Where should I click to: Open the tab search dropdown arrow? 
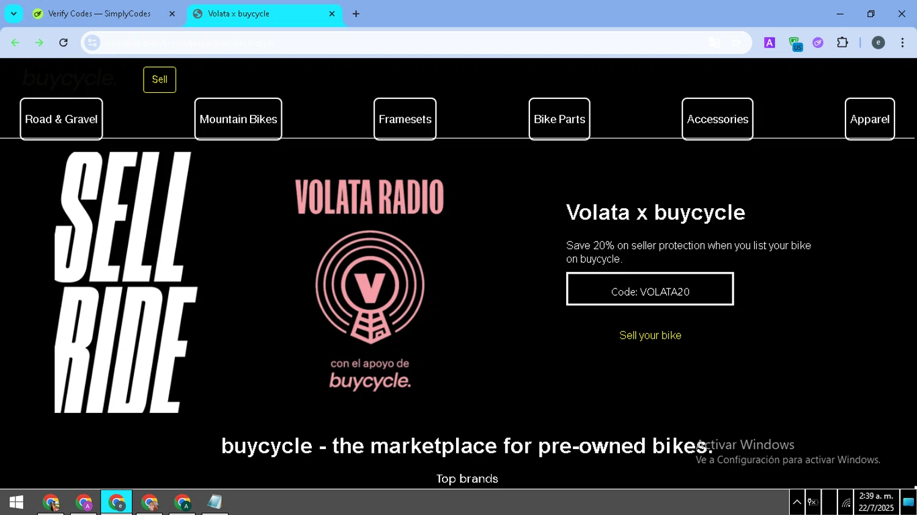click(x=13, y=13)
